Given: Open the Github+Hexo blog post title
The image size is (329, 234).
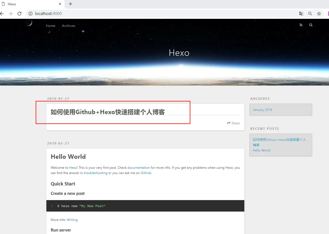Looking at the screenshot, I should [x=108, y=112].
